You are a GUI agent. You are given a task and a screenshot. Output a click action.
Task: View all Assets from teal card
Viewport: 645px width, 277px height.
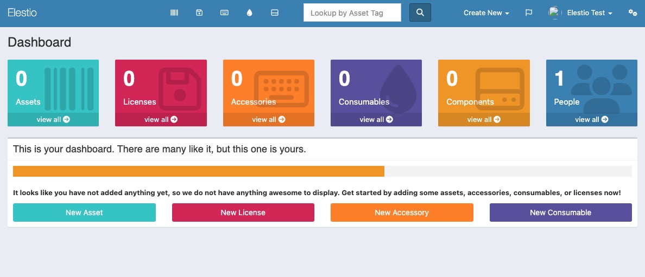point(53,119)
